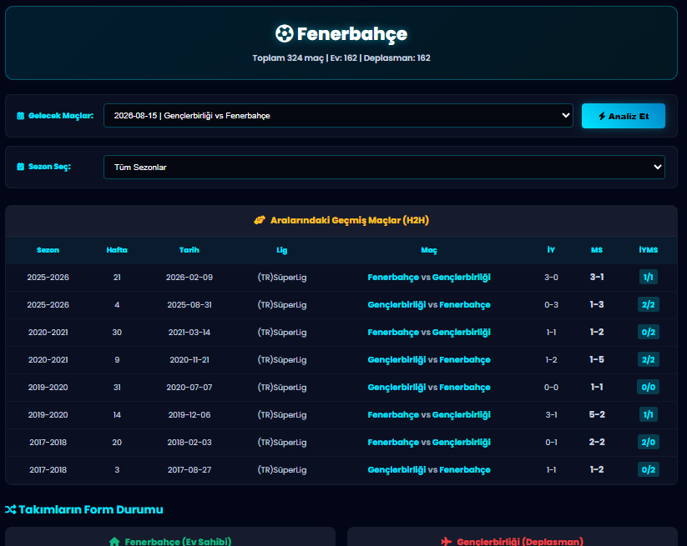This screenshot has width=687, height=546.
Task: Click the 0/2 İYMS badge for 2021-03-14
Action: tap(649, 332)
